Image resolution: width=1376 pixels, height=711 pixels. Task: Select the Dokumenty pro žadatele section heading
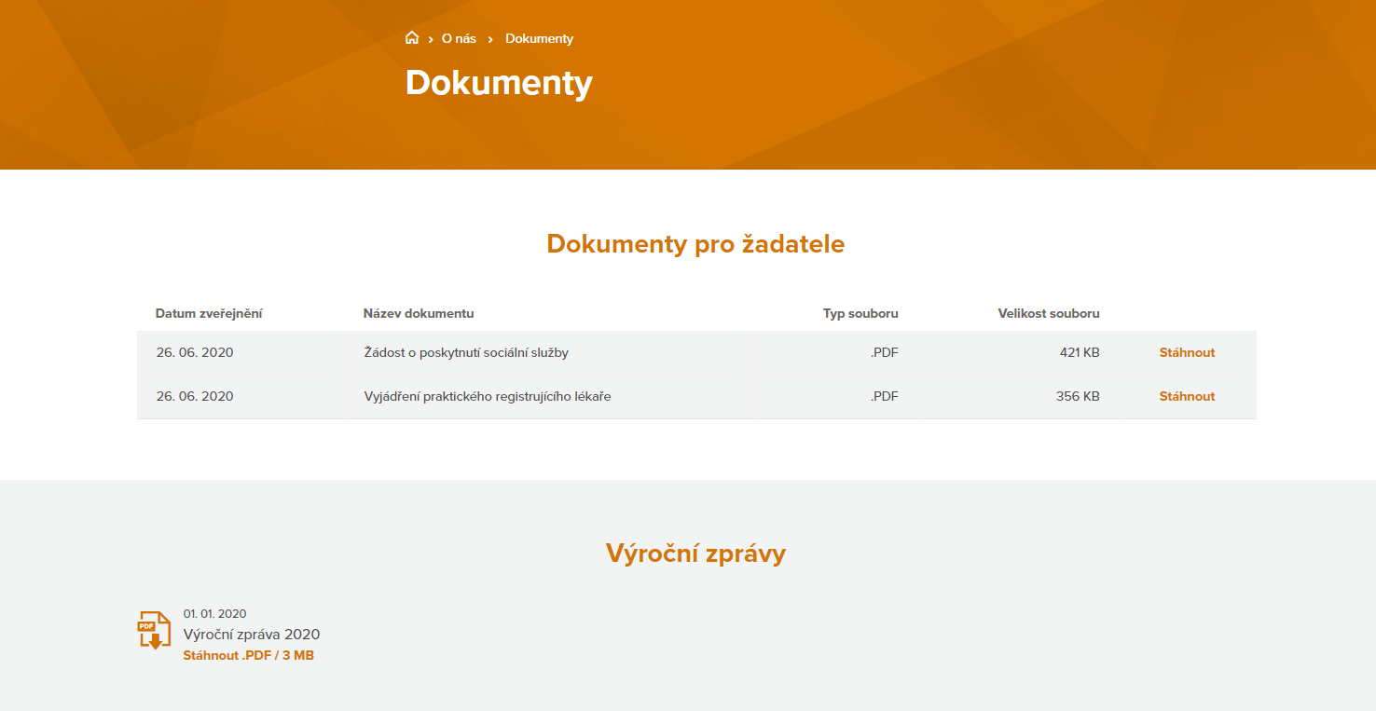coord(695,243)
